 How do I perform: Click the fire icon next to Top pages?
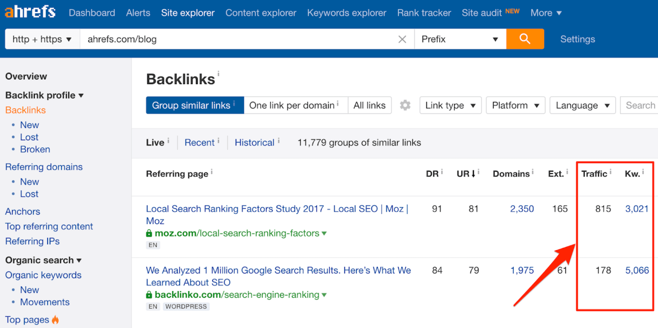[x=56, y=319]
